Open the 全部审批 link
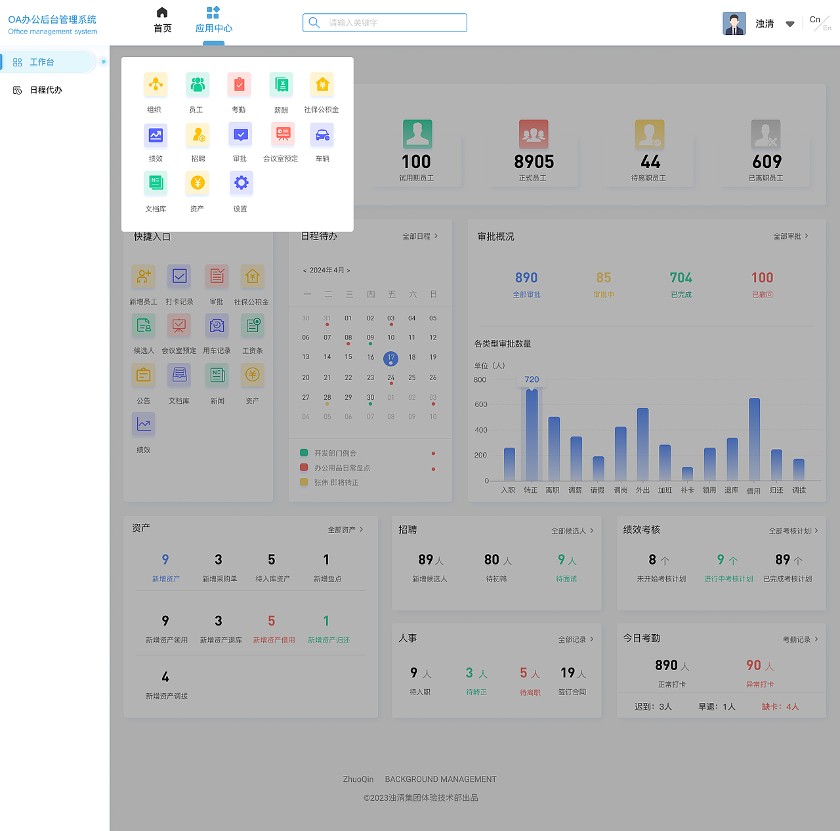Viewport: 840px width, 831px height. (791, 236)
